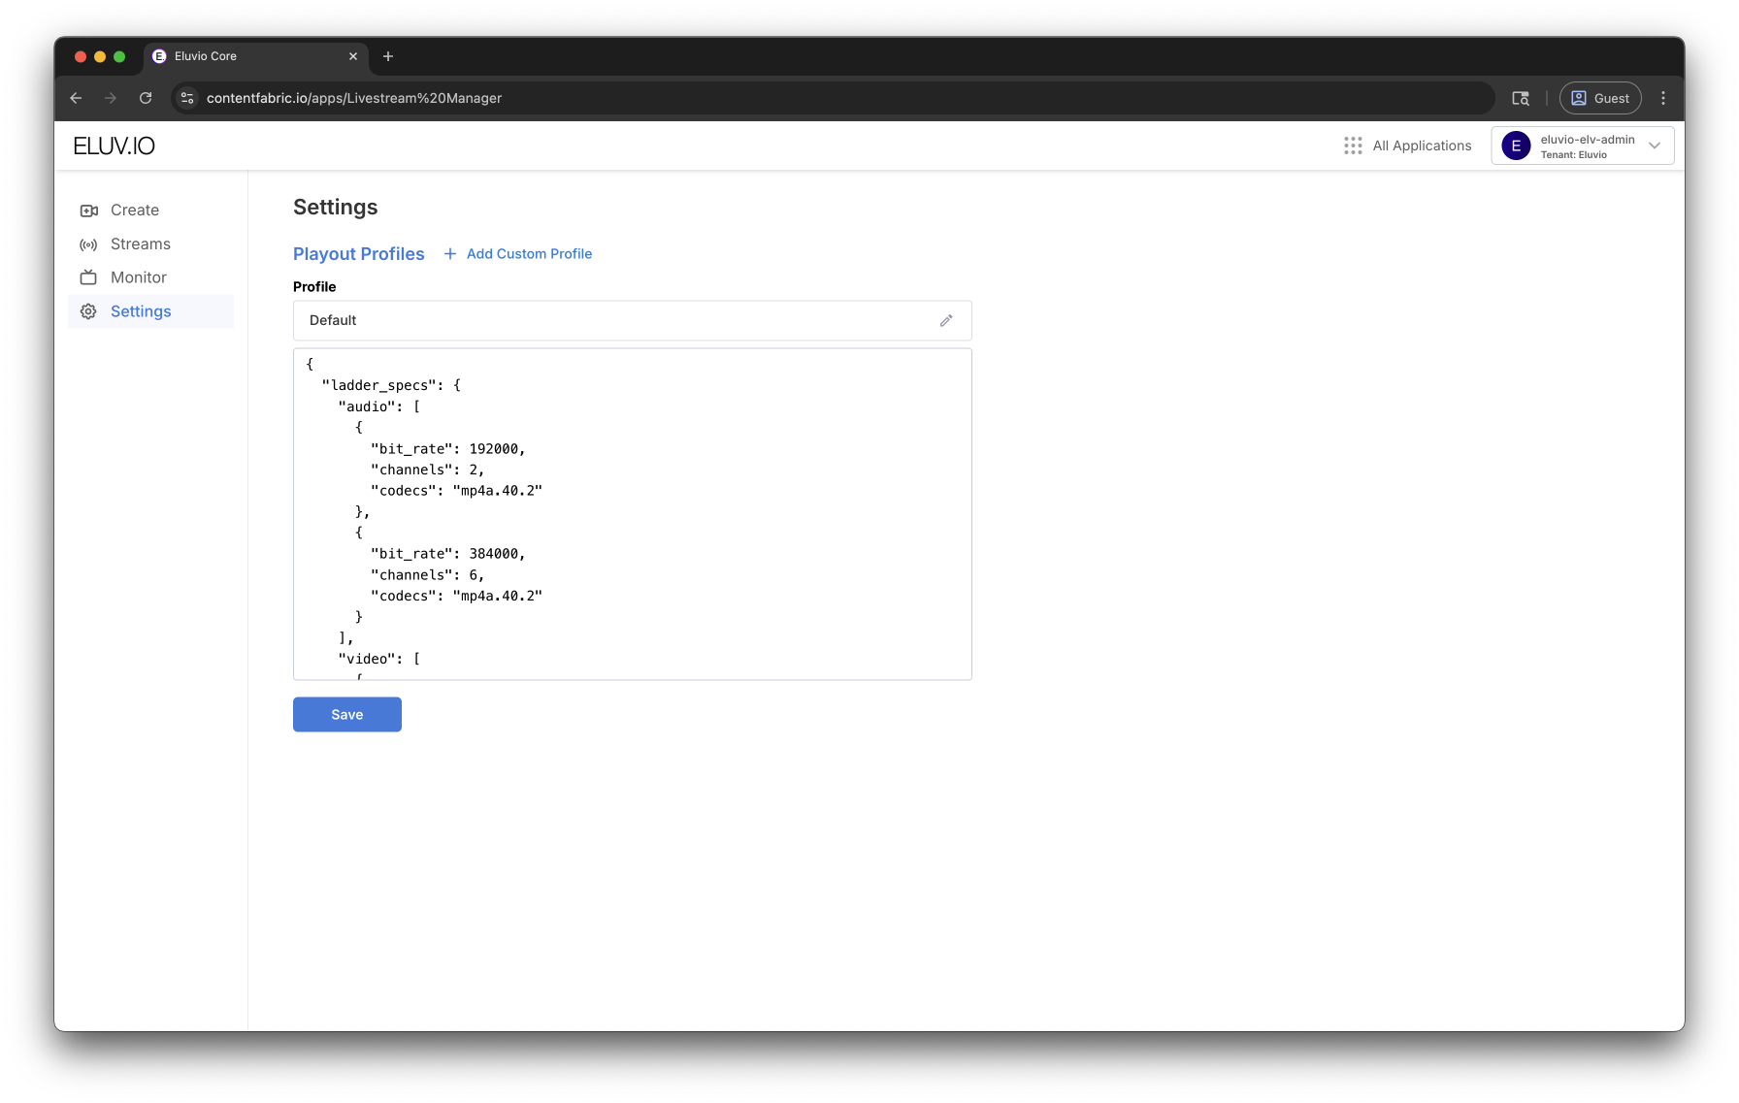Click the pencil edit icon for Default profile
Viewport: 1739px width, 1103px height.
pyautogui.click(x=946, y=321)
